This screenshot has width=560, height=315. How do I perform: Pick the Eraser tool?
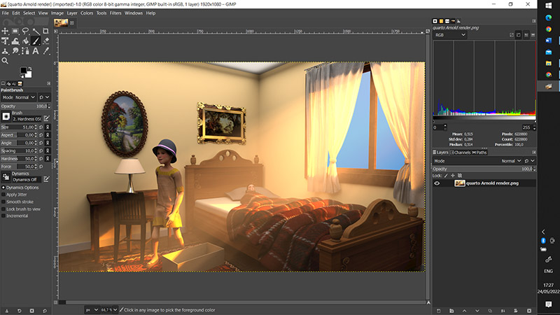(45, 41)
